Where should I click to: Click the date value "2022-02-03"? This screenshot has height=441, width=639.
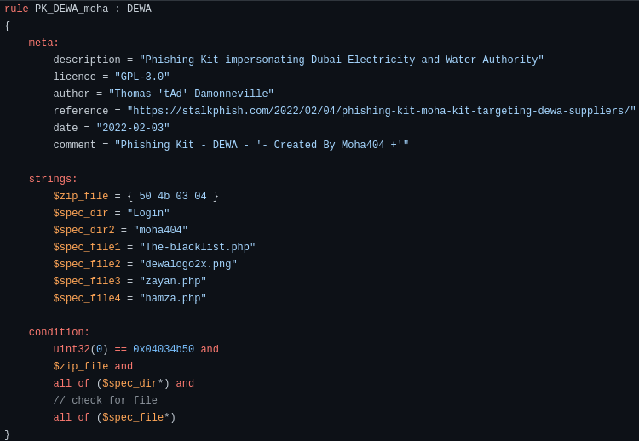(133, 129)
